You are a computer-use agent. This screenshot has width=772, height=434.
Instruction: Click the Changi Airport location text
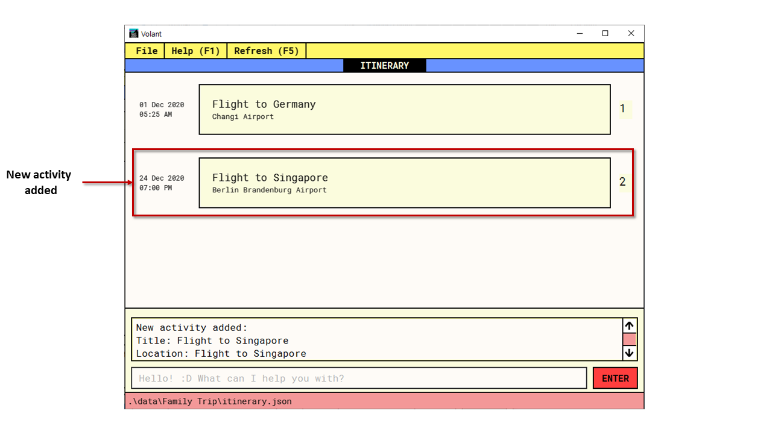point(243,117)
